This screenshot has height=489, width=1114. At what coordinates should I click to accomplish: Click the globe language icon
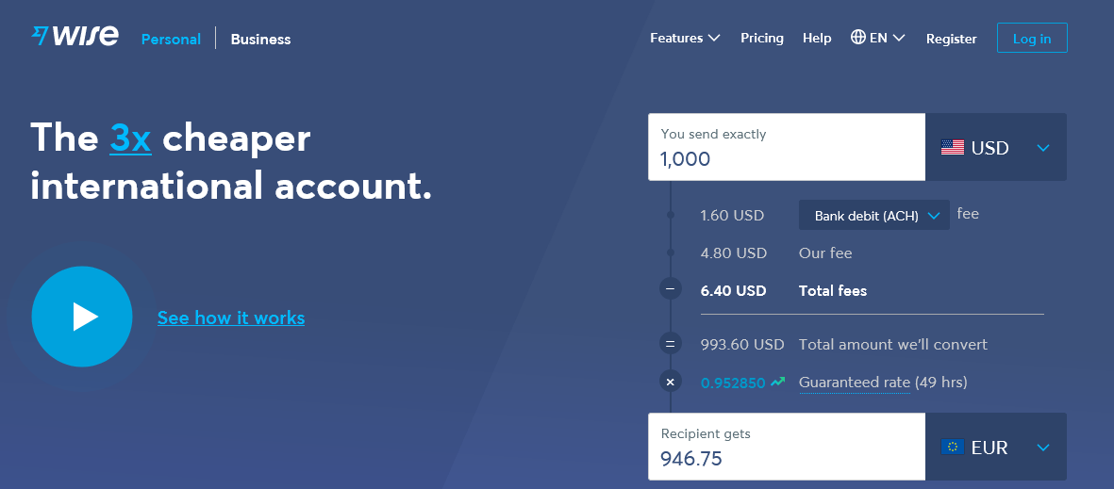(857, 38)
